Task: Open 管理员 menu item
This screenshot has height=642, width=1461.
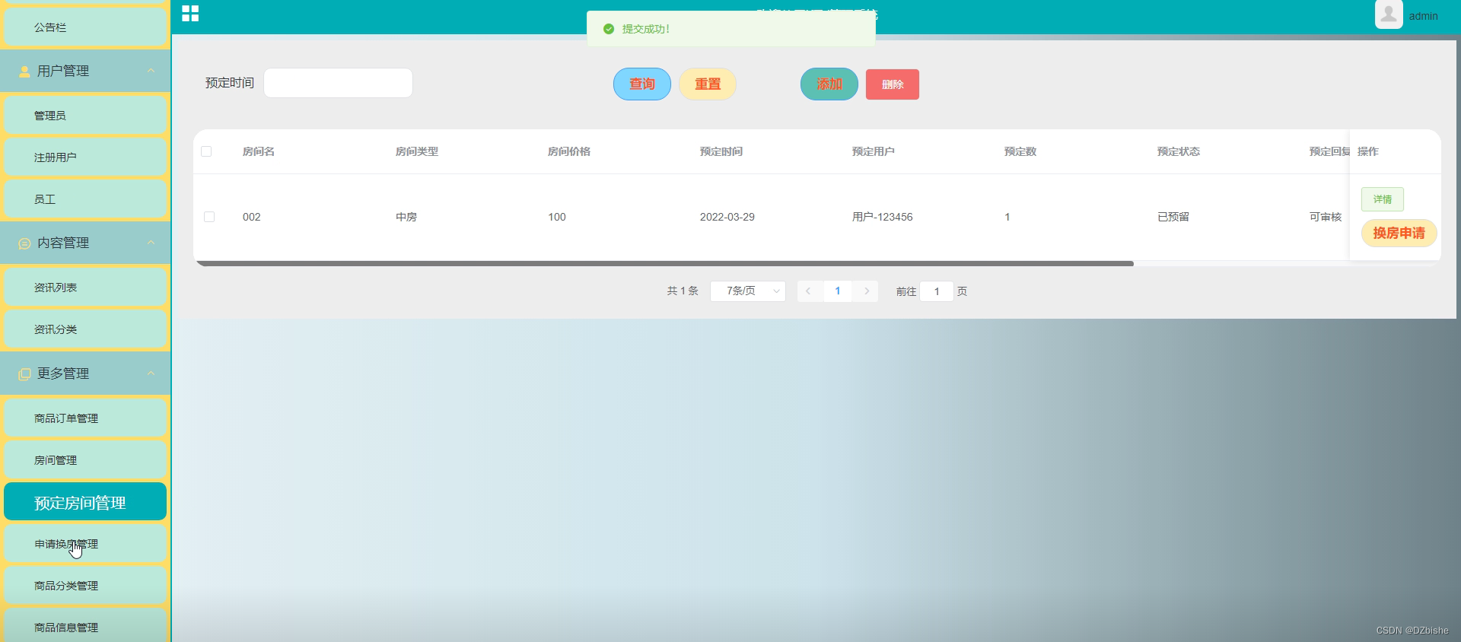Action: tap(85, 115)
